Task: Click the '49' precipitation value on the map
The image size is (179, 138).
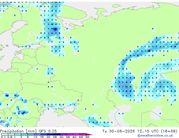Action: (7, 95)
